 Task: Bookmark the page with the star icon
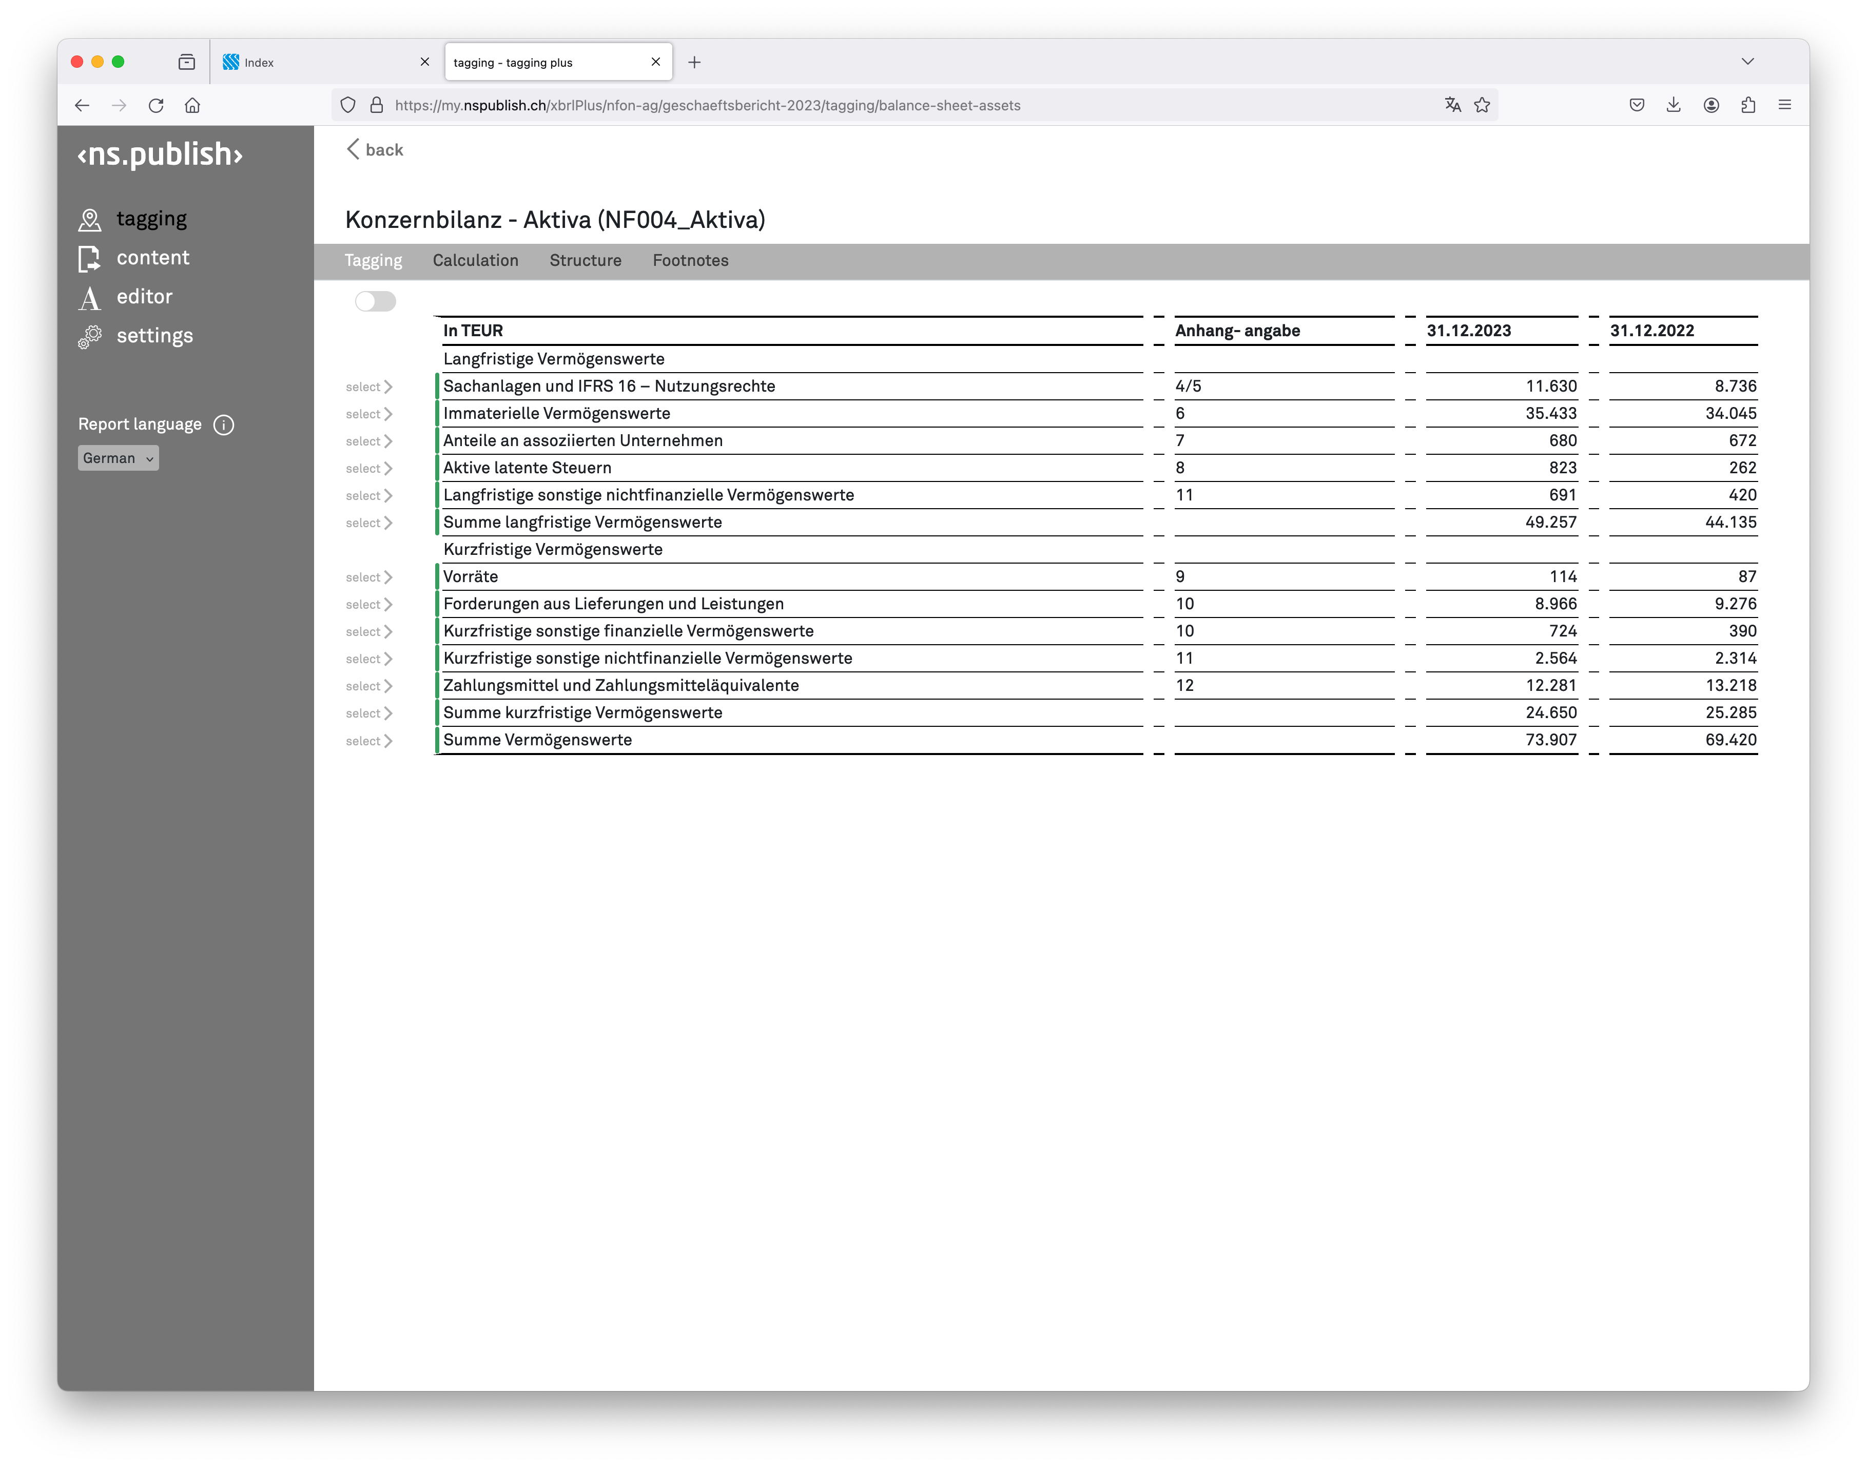coord(1482,105)
